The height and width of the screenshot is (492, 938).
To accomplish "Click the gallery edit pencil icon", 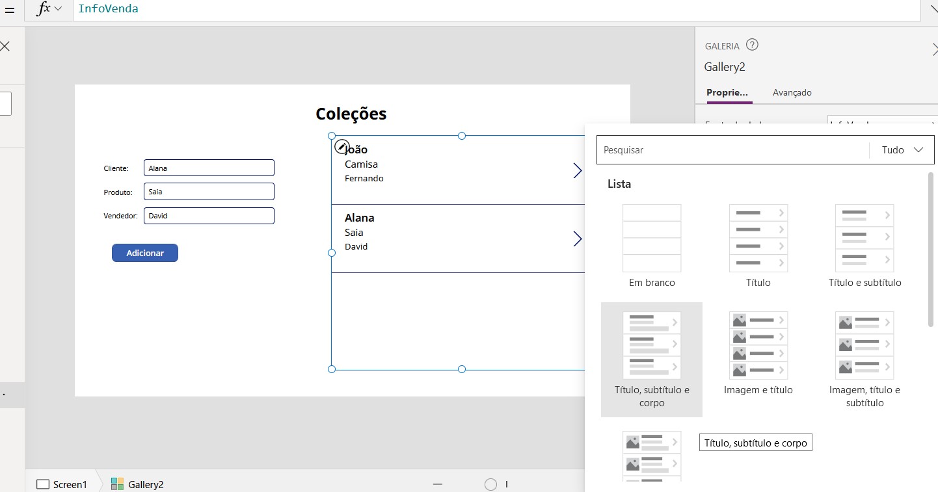I will [x=342, y=146].
